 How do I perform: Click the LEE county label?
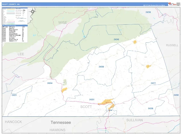coord(21,54)
